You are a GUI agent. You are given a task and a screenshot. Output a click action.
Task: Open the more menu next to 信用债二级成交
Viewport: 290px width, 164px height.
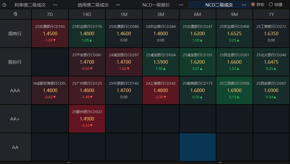(x=118, y=5)
